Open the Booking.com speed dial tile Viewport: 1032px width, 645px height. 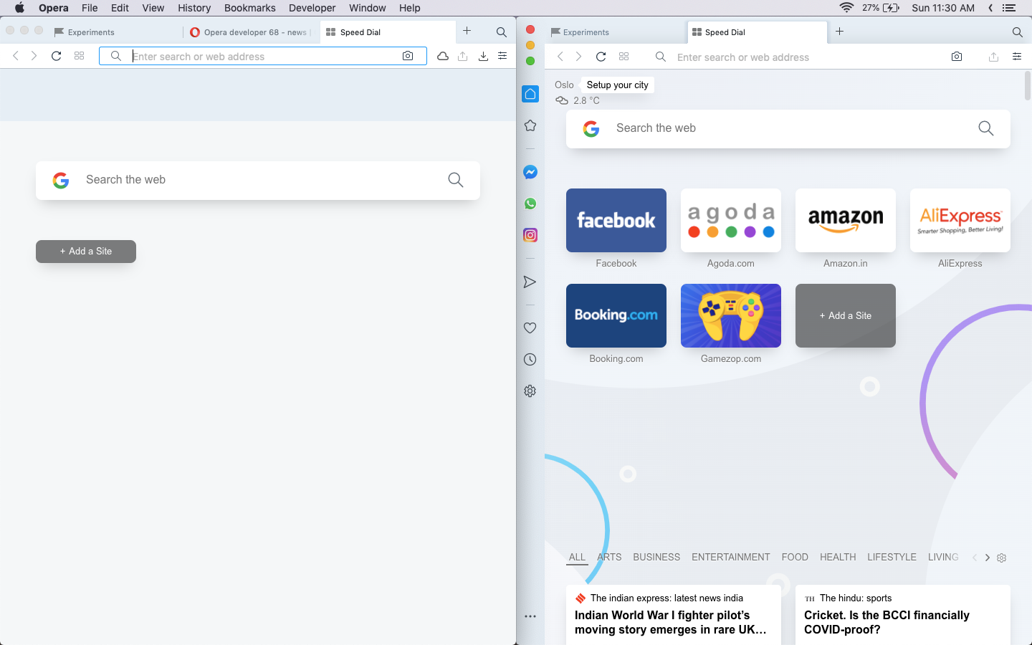pos(616,315)
